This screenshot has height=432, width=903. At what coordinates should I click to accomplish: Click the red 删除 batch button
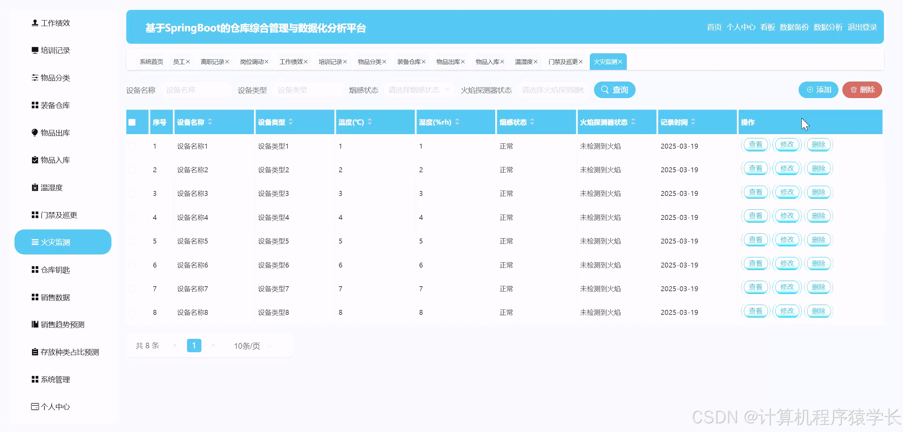click(862, 90)
